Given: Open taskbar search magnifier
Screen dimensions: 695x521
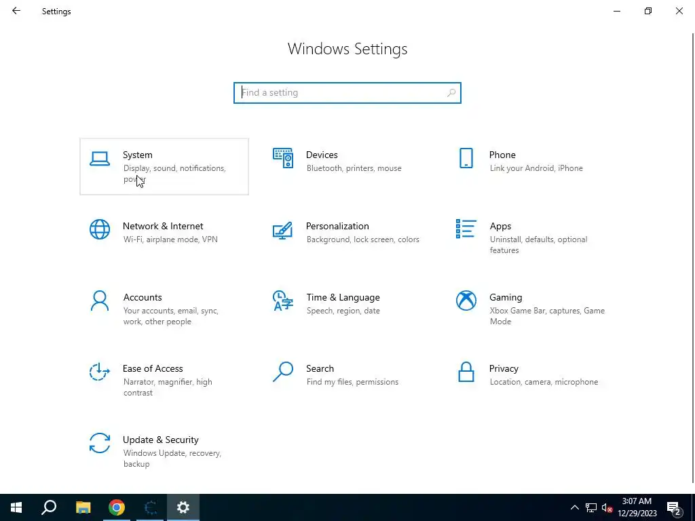Looking at the screenshot, I should 49,507.
